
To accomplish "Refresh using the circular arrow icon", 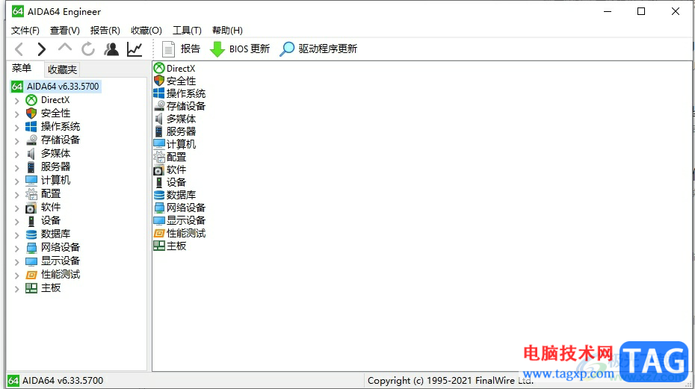I will (88, 49).
